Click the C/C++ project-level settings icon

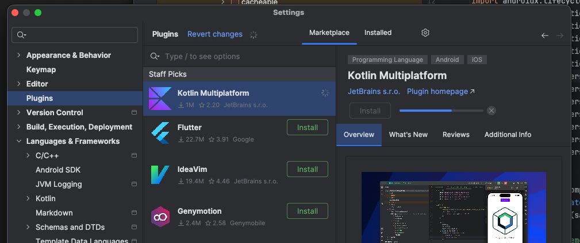click(x=135, y=156)
